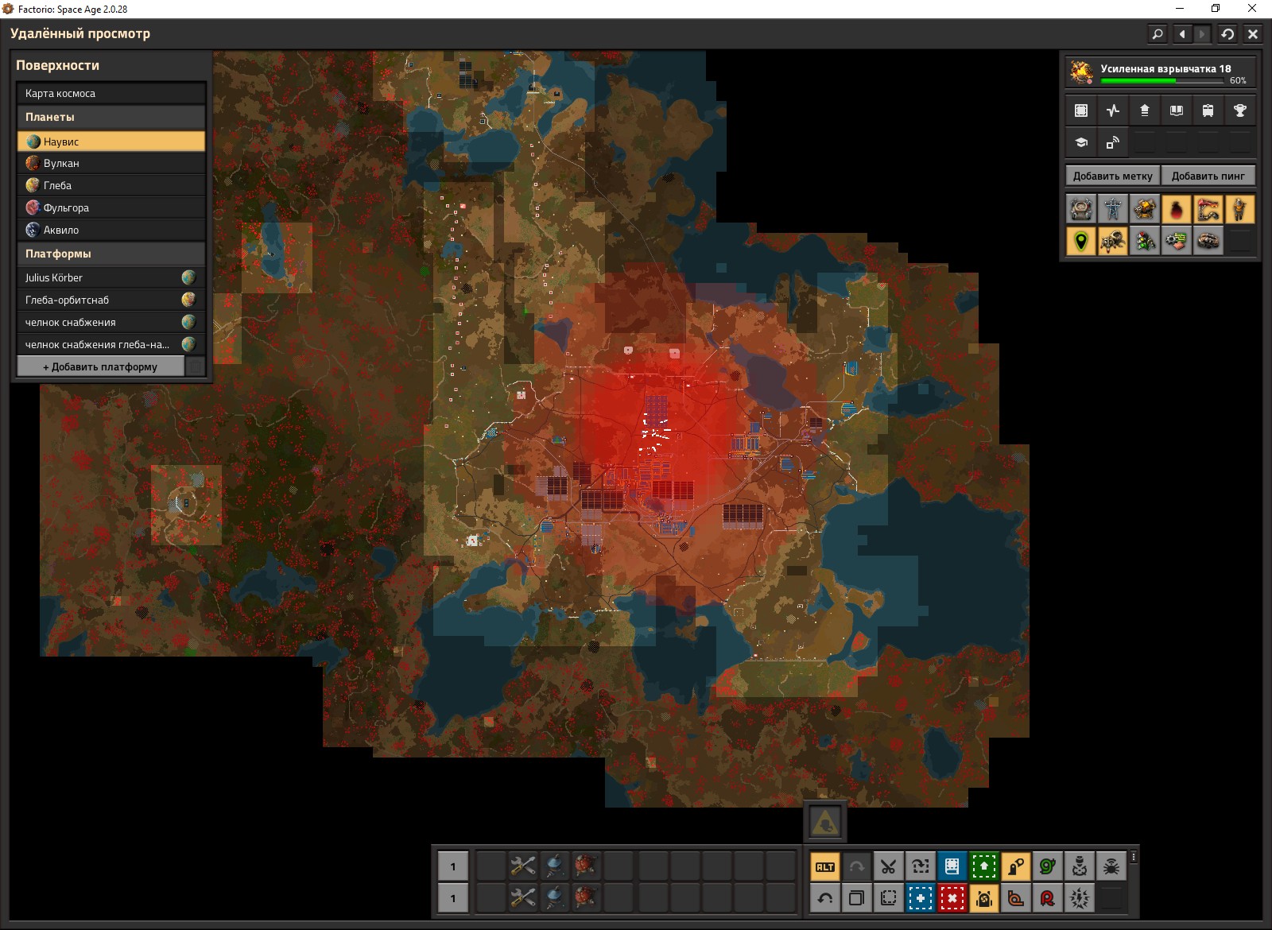Select planet Аквило
This screenshot has width=1272, height=930.
click(x=111, y=230)
